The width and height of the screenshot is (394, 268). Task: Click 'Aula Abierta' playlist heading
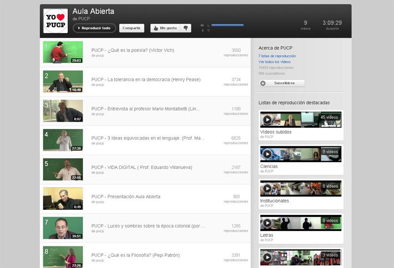(x=93, y=11)
